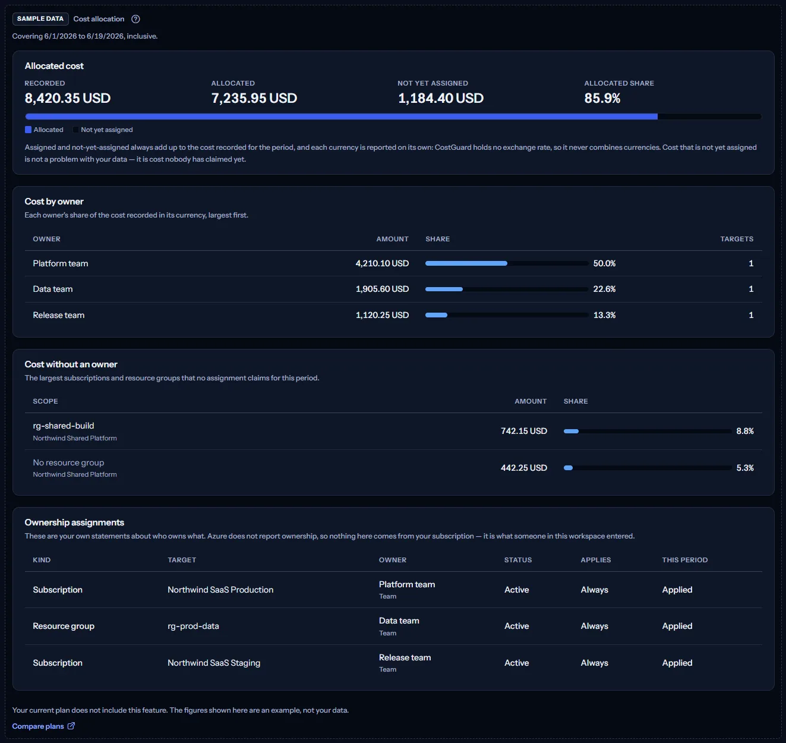Click the TARGET column header in Ownership assignments

click(x=182, y=560)
